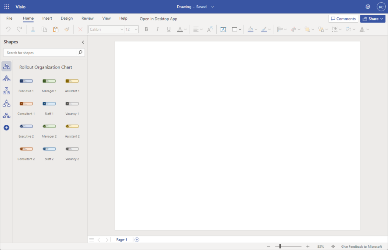388x250 pixels.
Task: Select the Page-1 tab
Action: point(122,240)
